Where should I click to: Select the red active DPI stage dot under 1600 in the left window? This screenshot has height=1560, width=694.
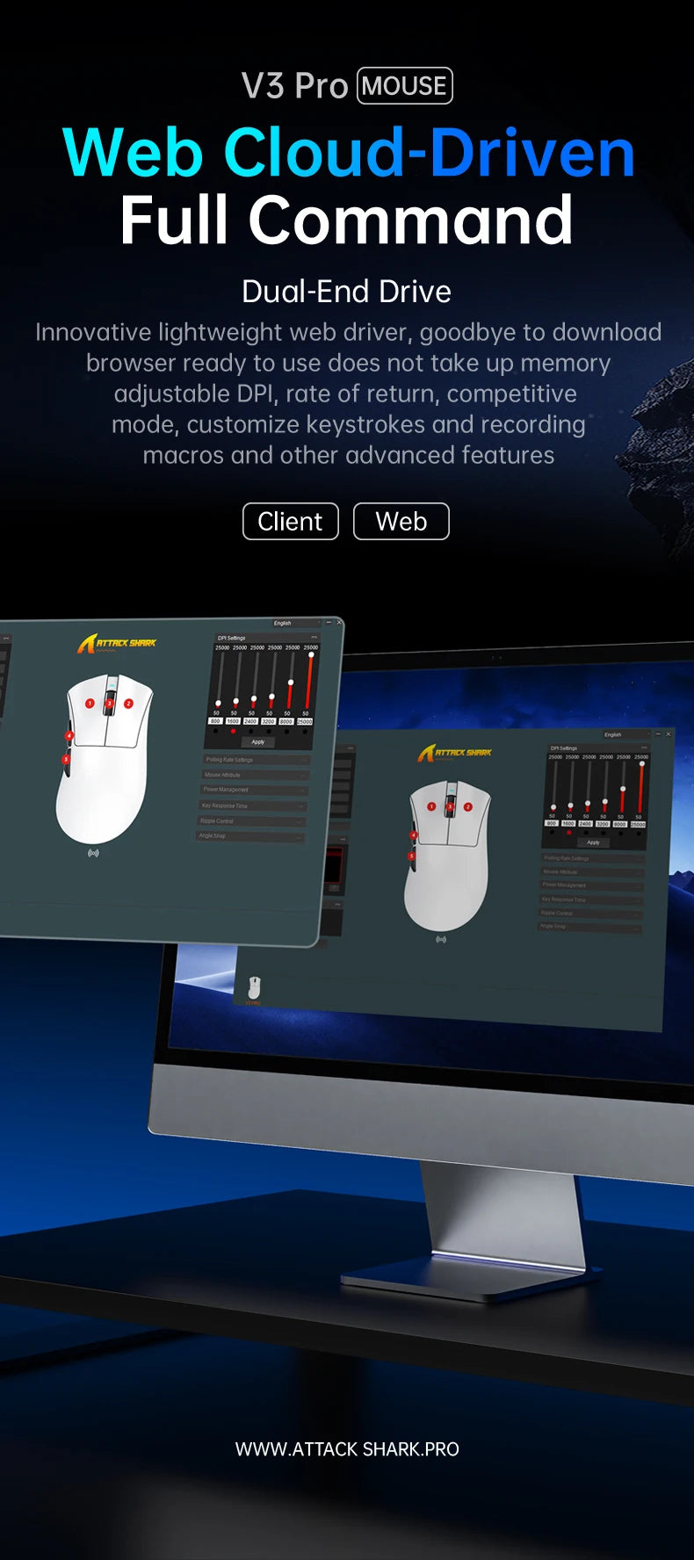click(x=233, y=731)
